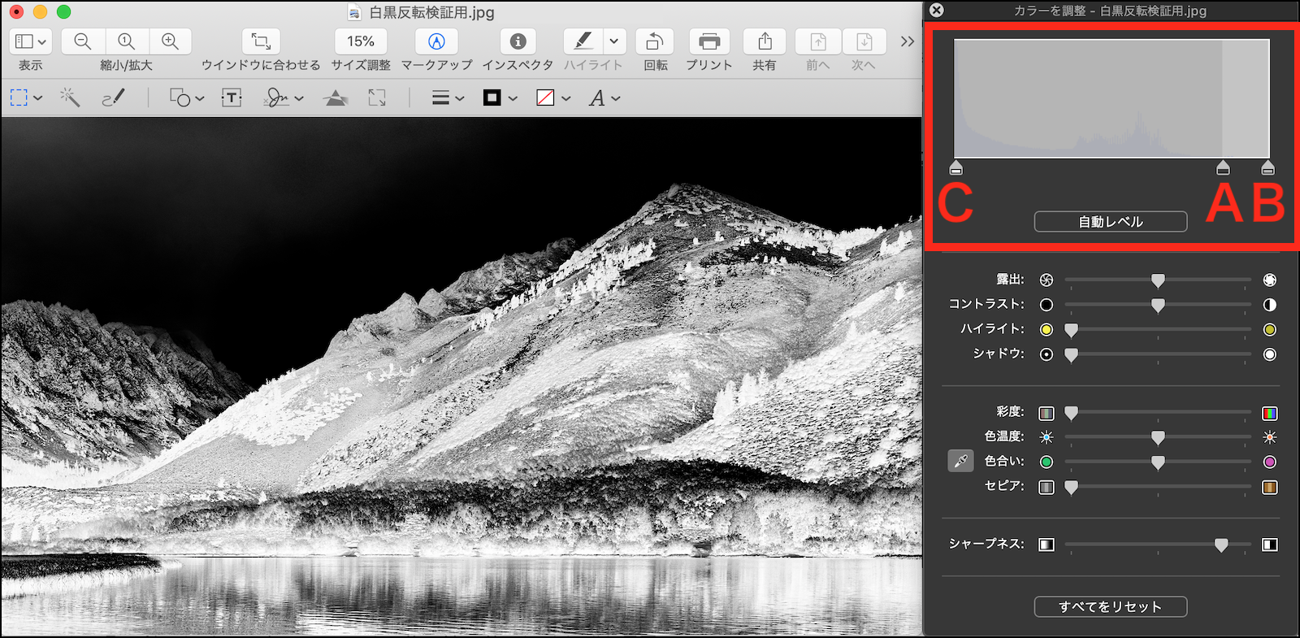
Task: Toggle the Highlight pen button
Action: pyautogui.click(x=583, y=41)
